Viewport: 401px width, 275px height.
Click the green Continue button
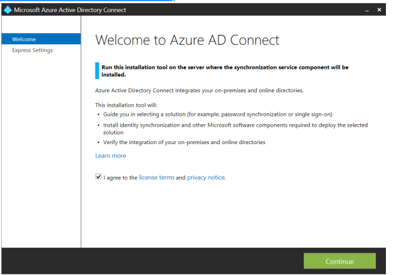(339, 261)
